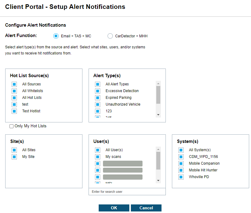Toggle the My scans user checkbox
This screenshot has height=213, width=251.
click(97, 157)
